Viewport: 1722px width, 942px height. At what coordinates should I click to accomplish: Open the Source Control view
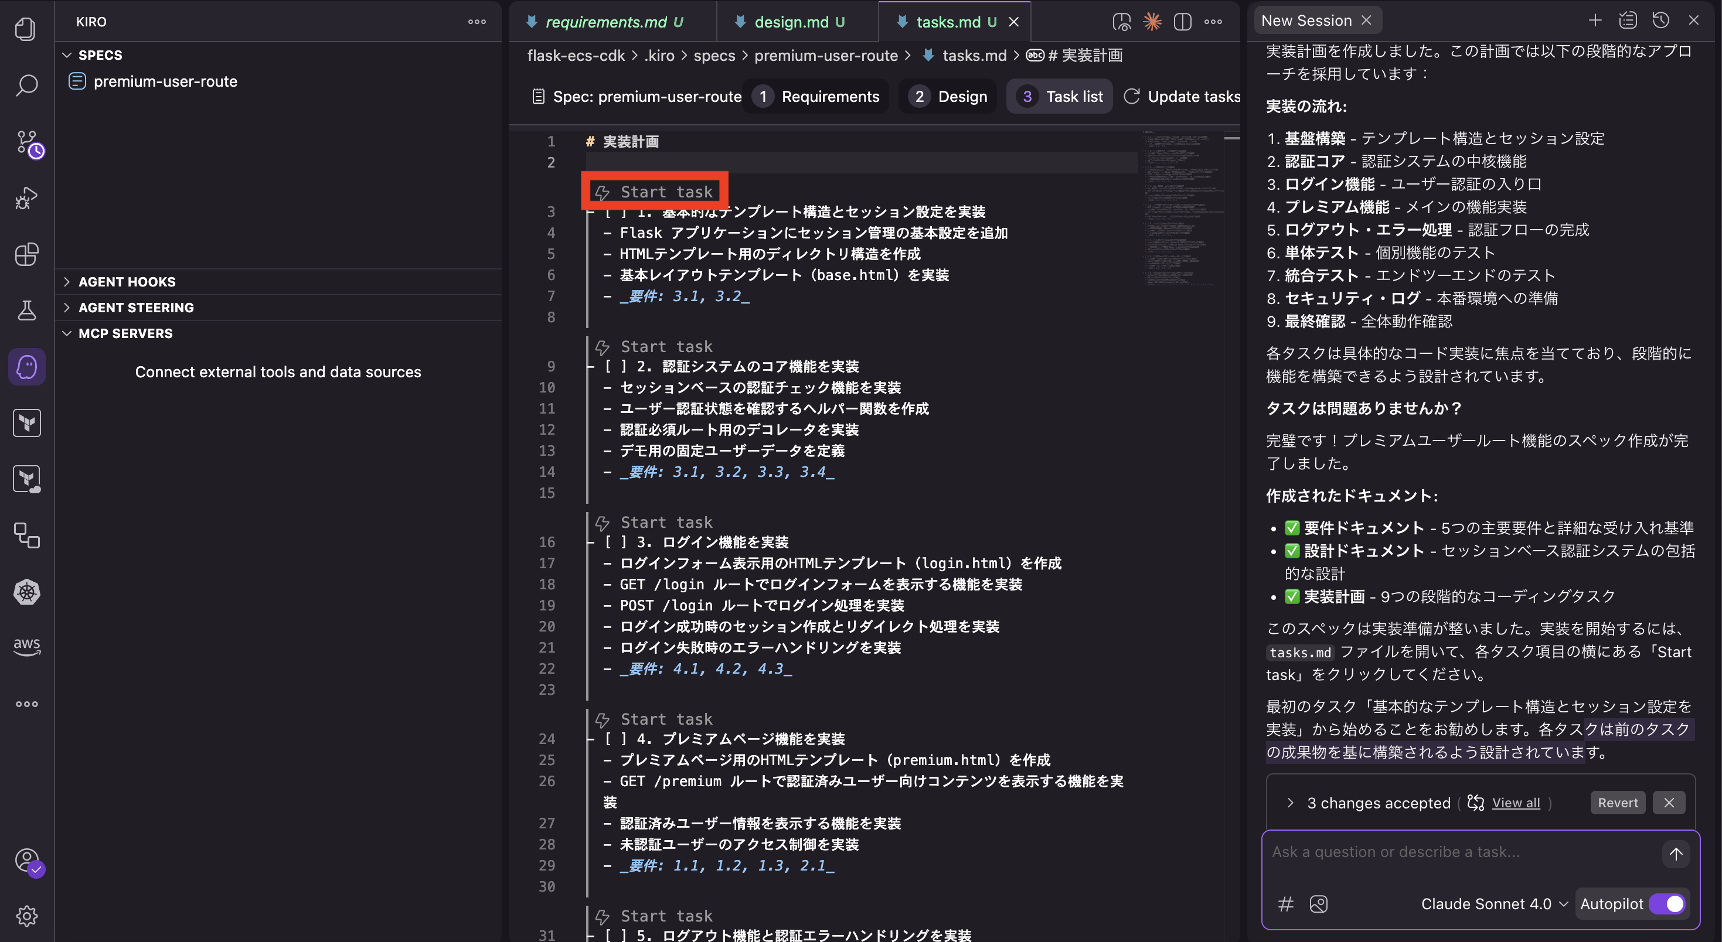point(27,143)
